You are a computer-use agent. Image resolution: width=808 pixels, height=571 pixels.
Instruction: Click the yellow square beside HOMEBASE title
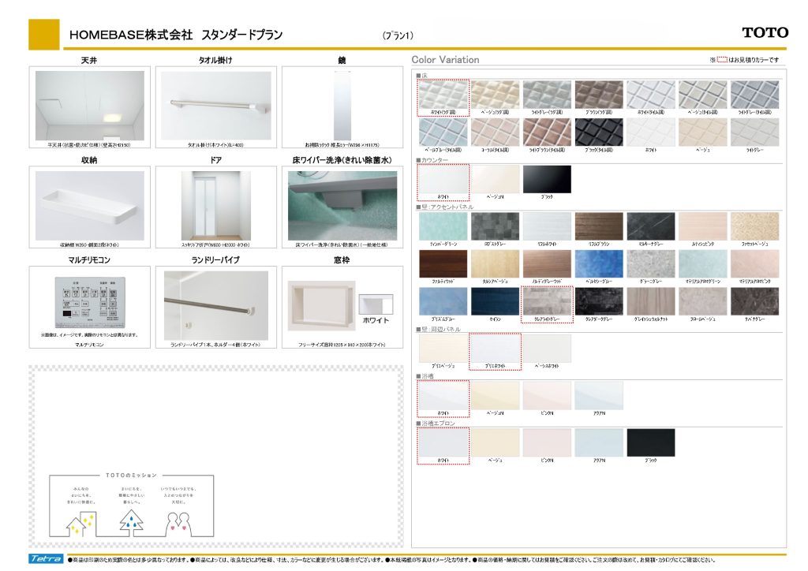click(x=43, y=34)
